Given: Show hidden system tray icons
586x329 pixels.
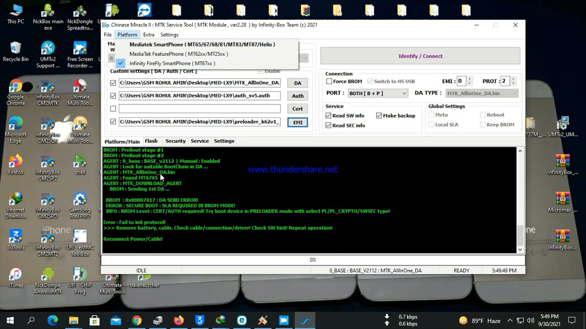Looking at the screenshot, I should click(510, 320).
